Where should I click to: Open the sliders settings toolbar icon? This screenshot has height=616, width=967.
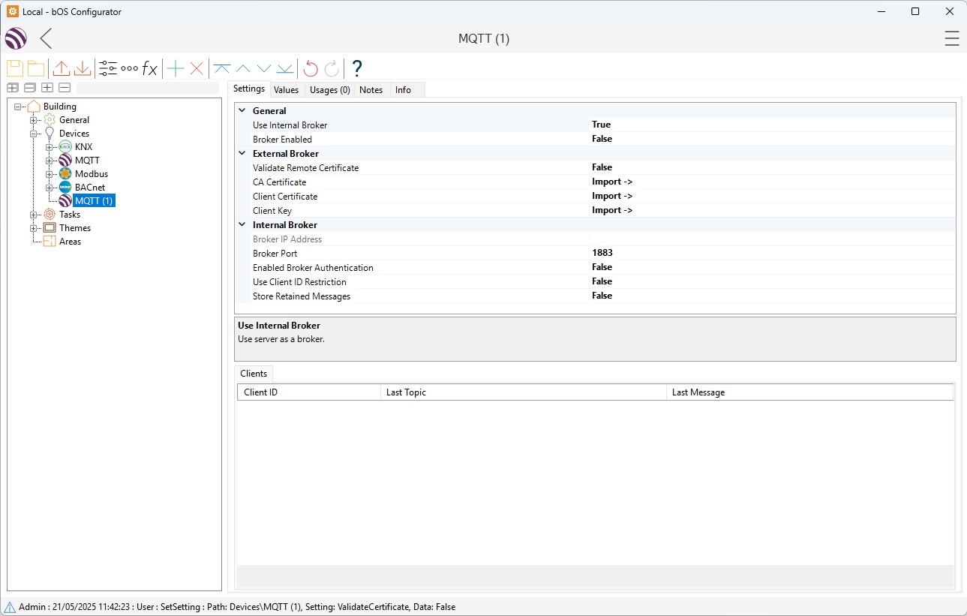[108, 68]
